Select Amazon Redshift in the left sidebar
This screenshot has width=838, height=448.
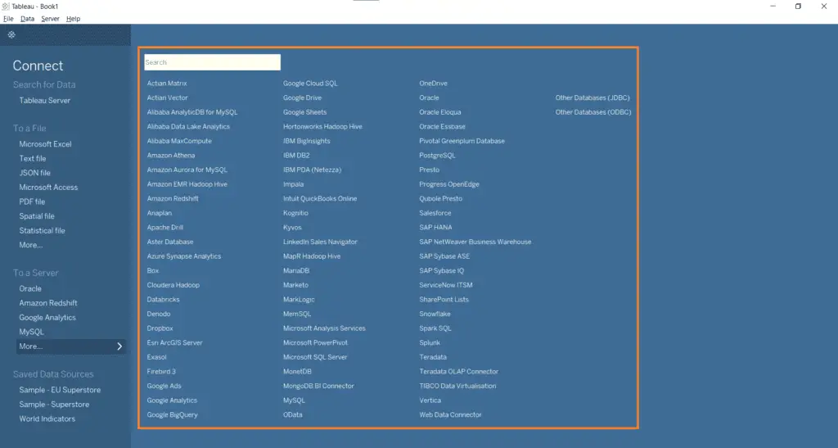click(48, 303)
